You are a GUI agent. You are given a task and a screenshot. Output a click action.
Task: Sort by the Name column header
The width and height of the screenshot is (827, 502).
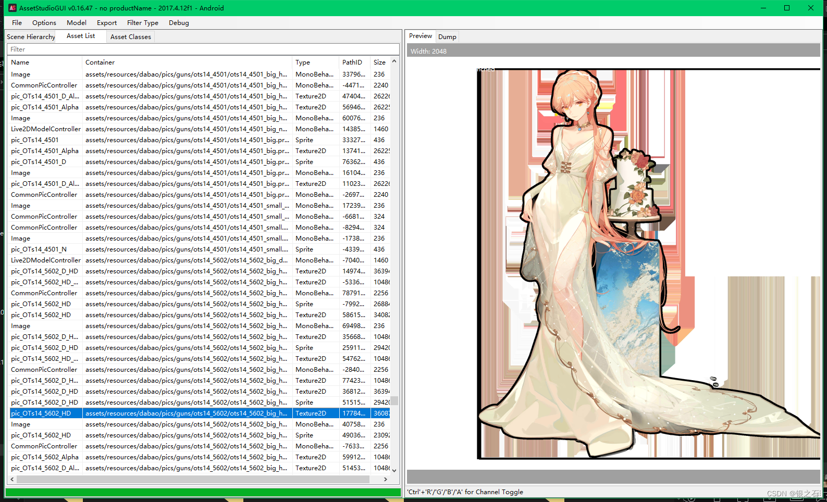point(45,62)
